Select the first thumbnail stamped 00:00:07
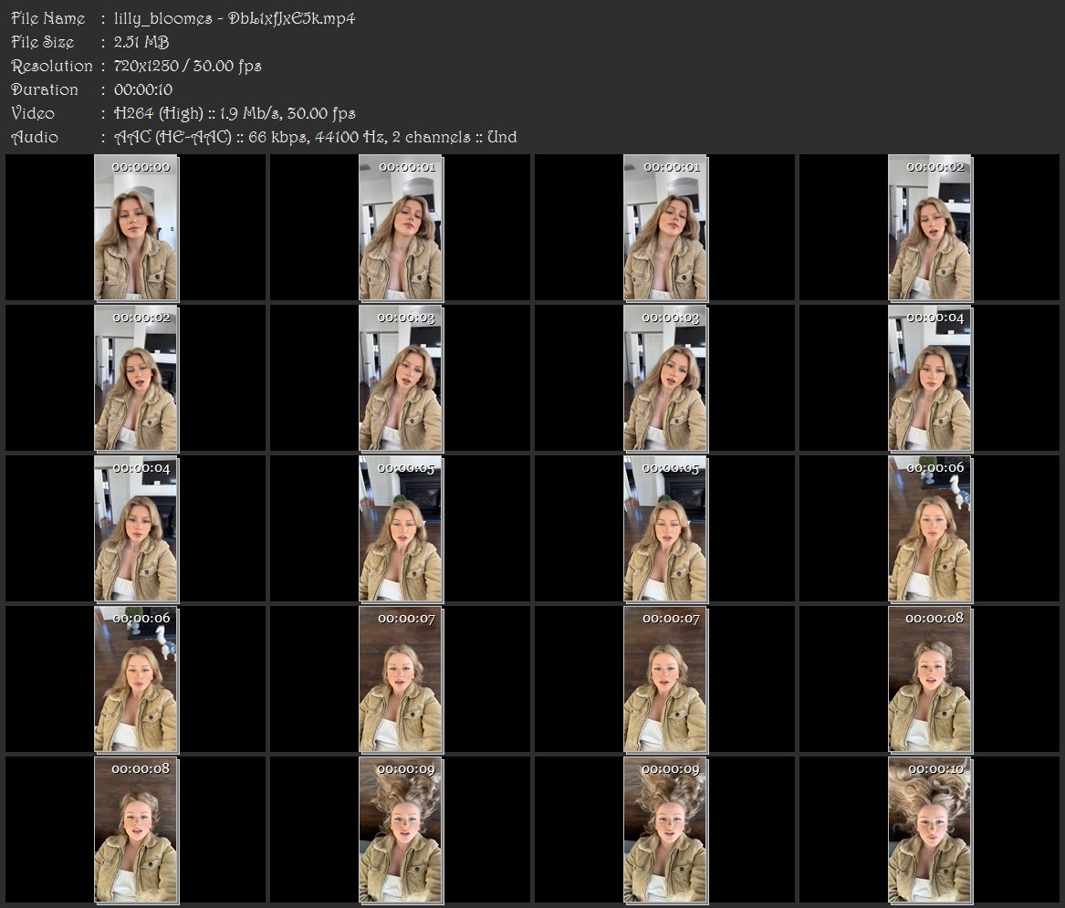This screenshot has width=1065, height=908. [x=401, y=680]
